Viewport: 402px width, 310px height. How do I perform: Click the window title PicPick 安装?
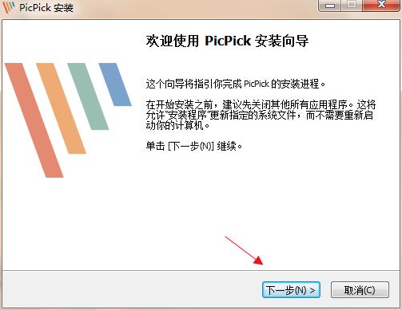click(x=46, y=7)
